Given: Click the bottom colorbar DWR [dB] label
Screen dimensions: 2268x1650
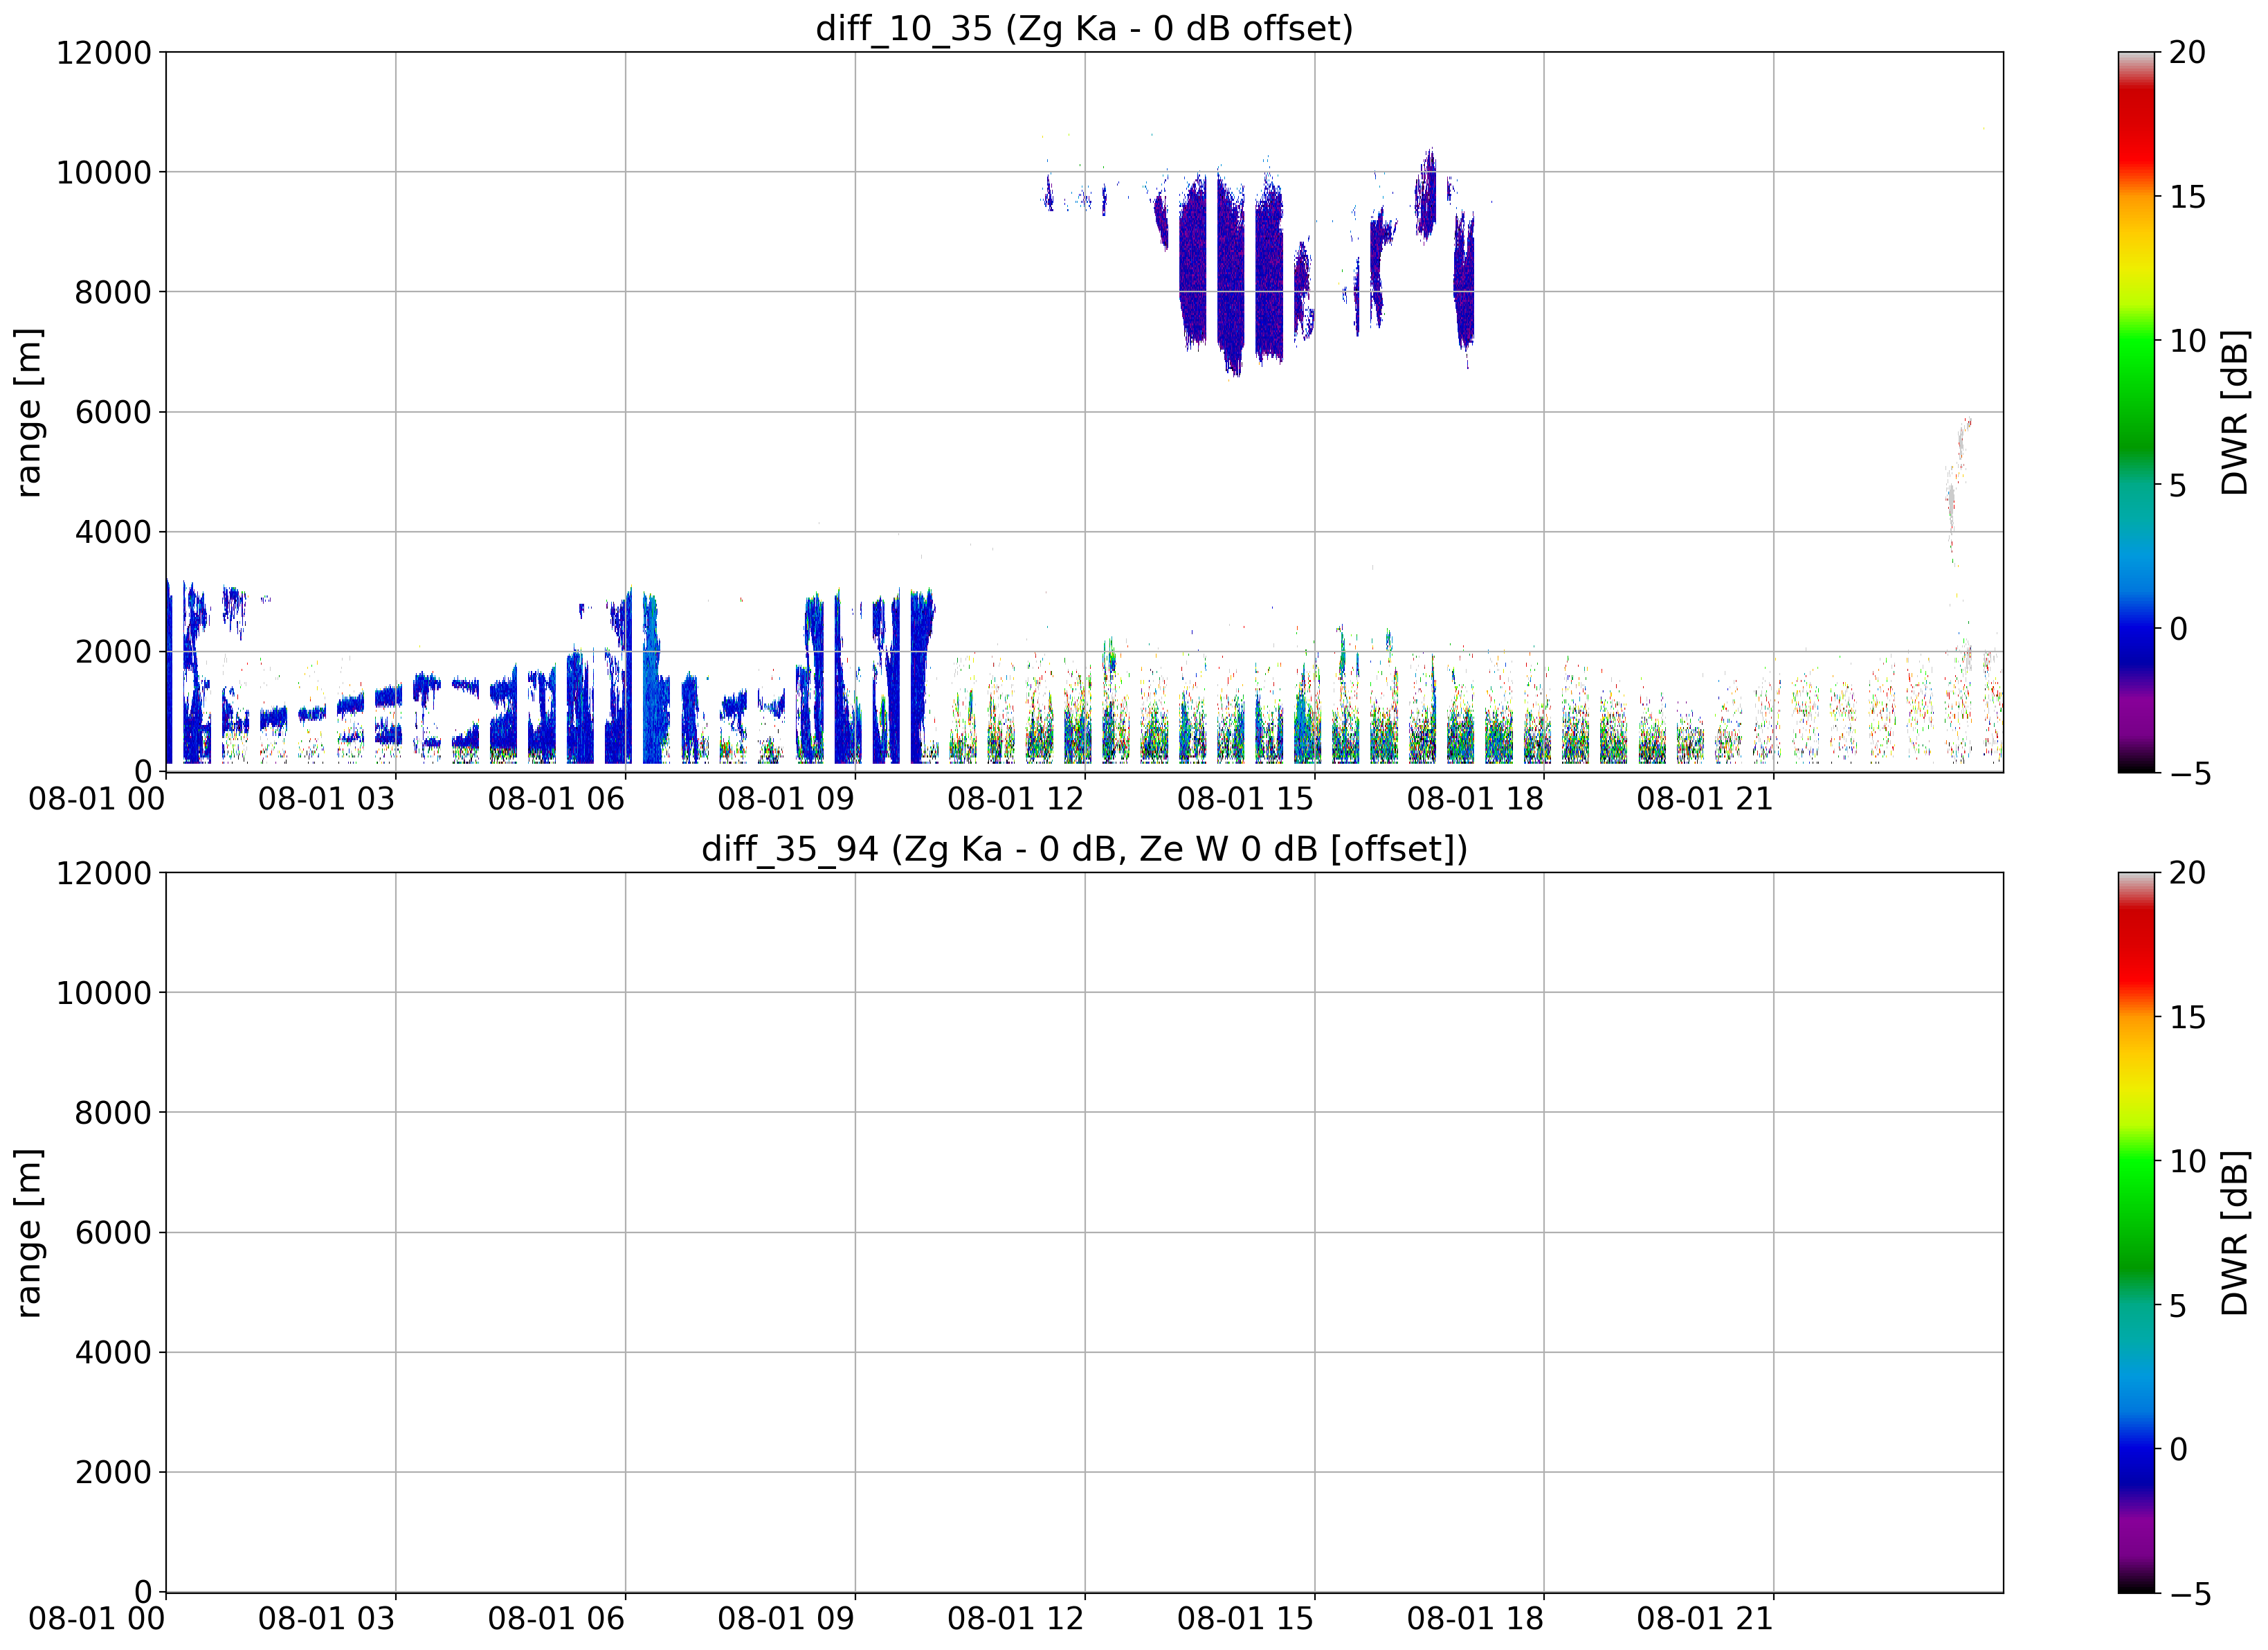Looking at the screenshot, I should [x=2235, y=1232].
